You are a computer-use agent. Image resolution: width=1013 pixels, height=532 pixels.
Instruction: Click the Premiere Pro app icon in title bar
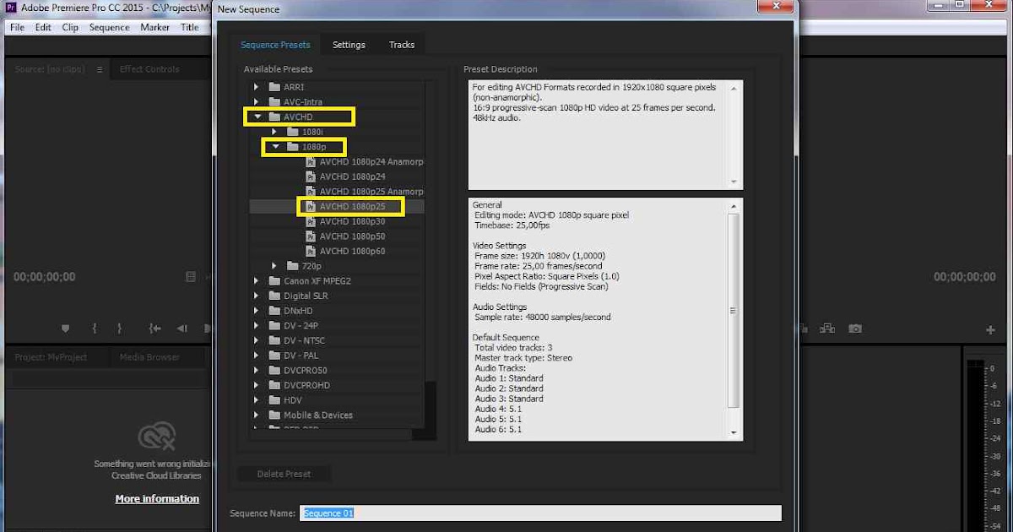[x=9, y=8]
